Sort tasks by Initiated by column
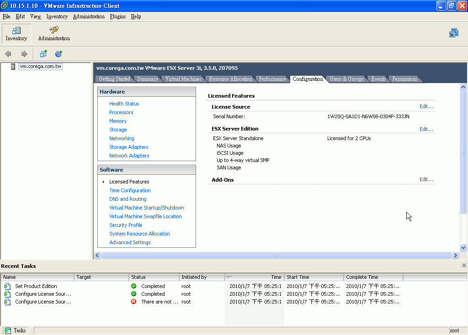The image size is (468, 335). (x=202, y=277)
